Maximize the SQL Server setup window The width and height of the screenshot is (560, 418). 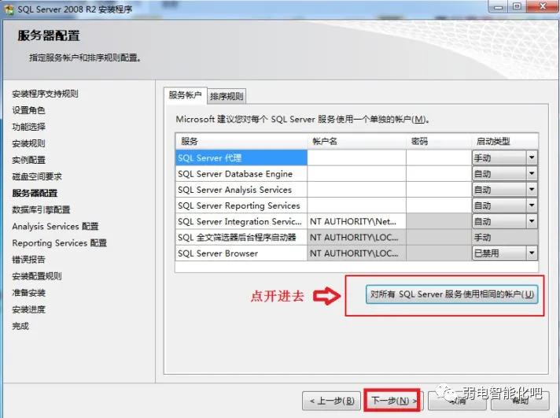(x=517, y=7)
